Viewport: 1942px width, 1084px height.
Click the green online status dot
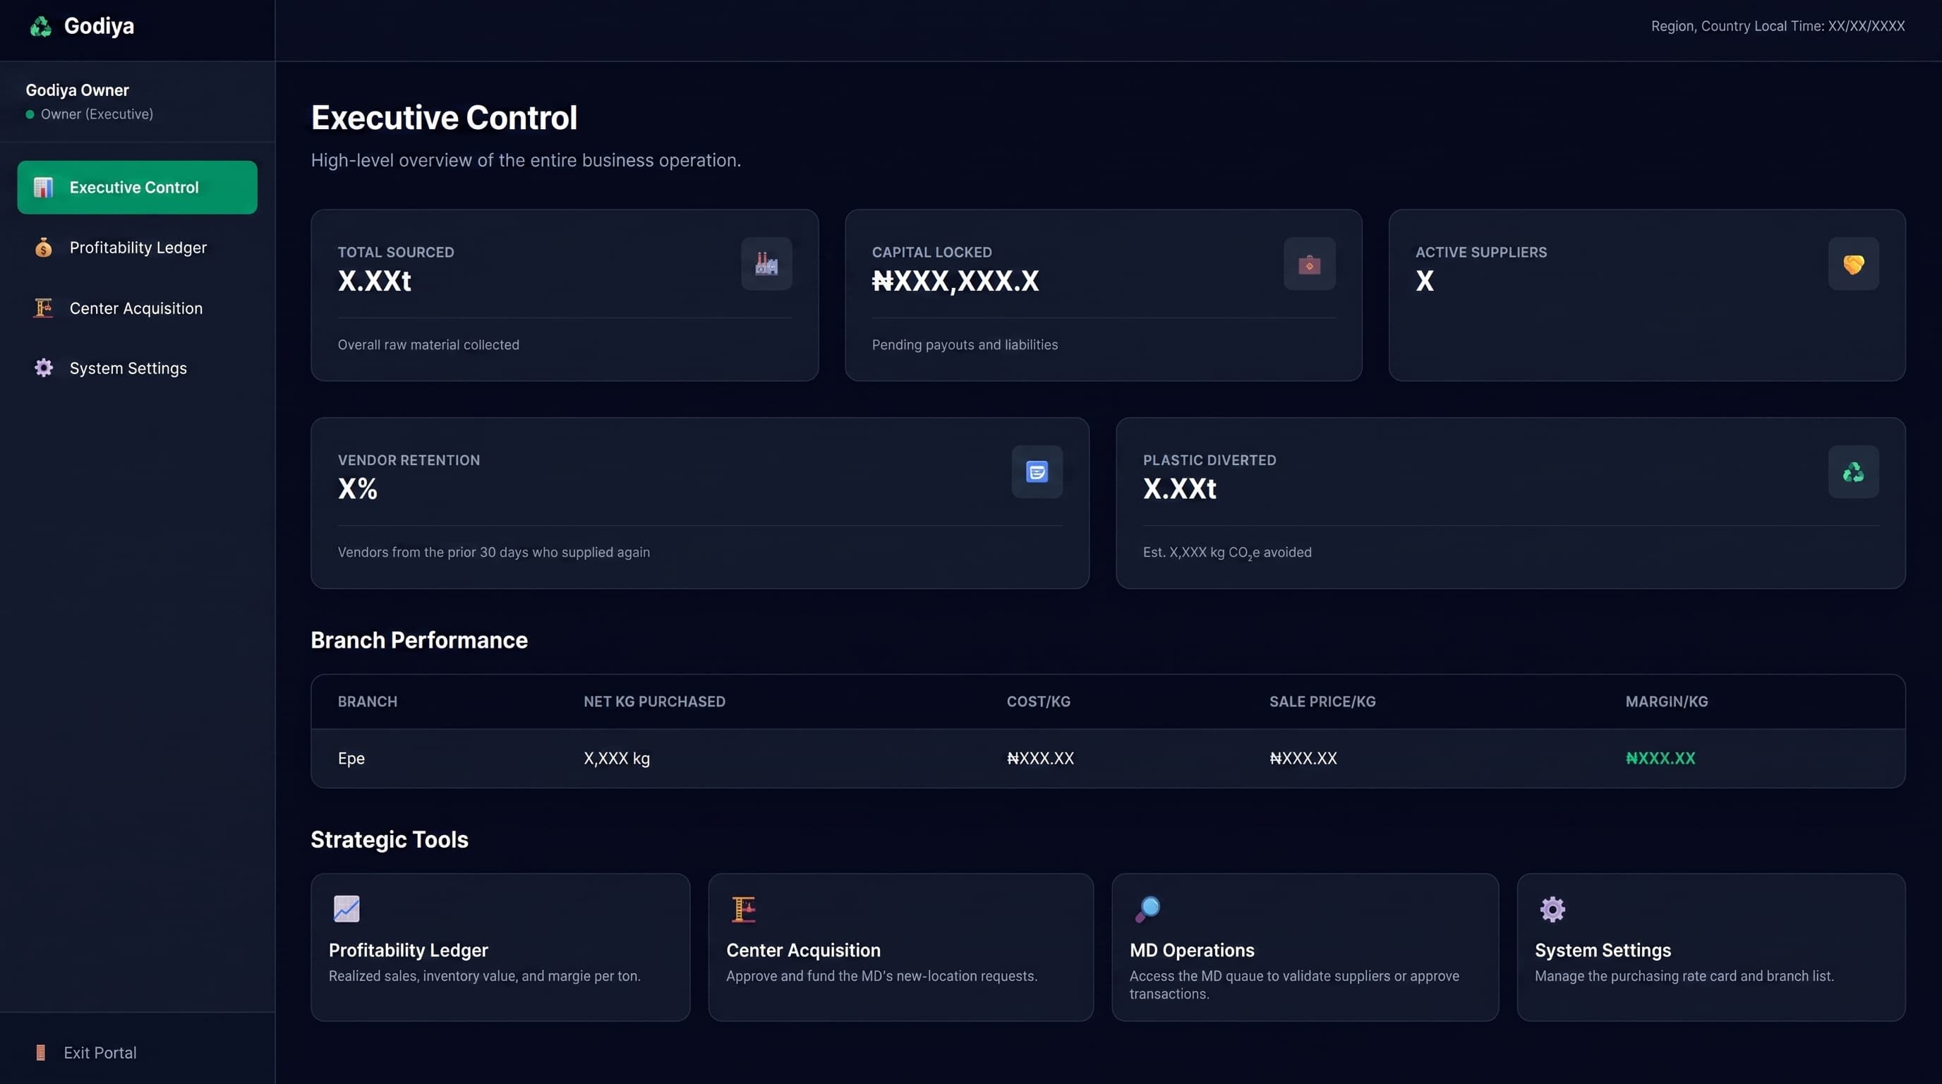point(30,114)
